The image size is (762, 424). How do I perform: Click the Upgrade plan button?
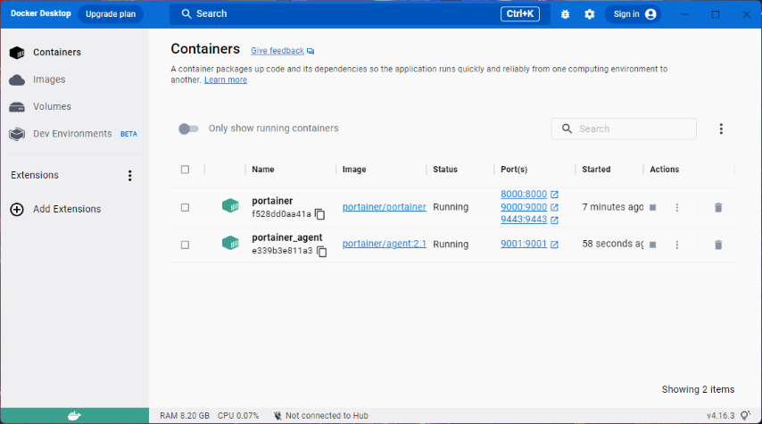click(x=111, y=14)
